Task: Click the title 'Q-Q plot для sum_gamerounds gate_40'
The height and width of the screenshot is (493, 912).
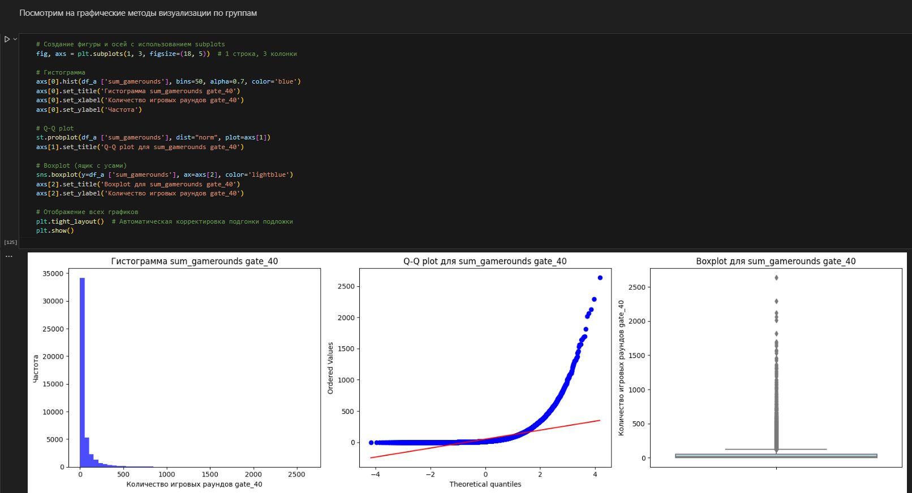Action: coord(485,261)
